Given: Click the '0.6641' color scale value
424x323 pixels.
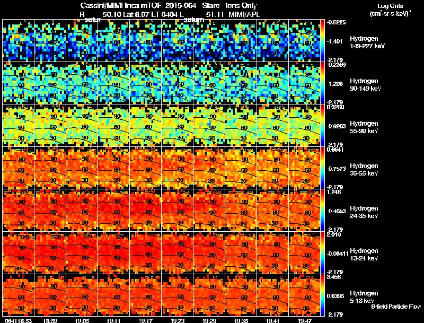Looking at the screenshot, I should (x=335, y=150).
